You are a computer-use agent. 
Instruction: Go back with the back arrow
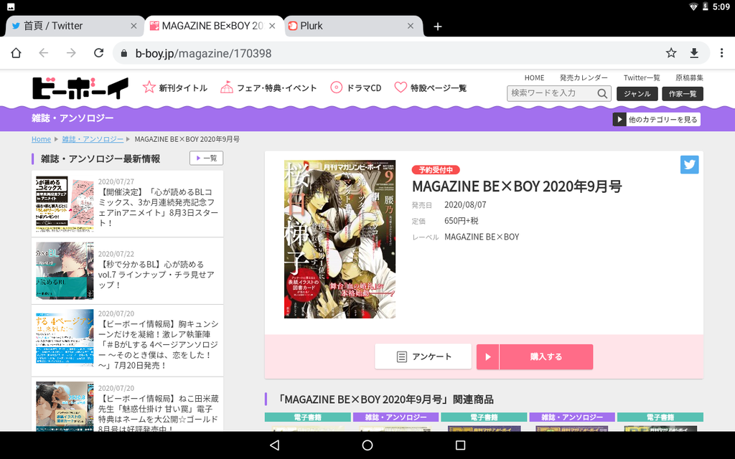coord(44,53)
